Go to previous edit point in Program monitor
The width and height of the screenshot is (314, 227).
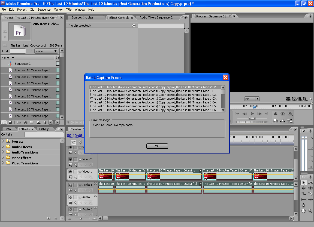coord(237,113)
